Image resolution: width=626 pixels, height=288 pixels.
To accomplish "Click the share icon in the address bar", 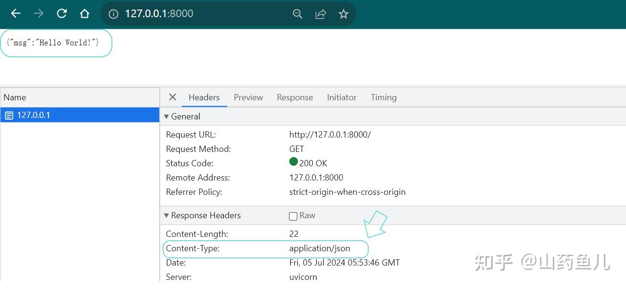I will click(320, 14).
